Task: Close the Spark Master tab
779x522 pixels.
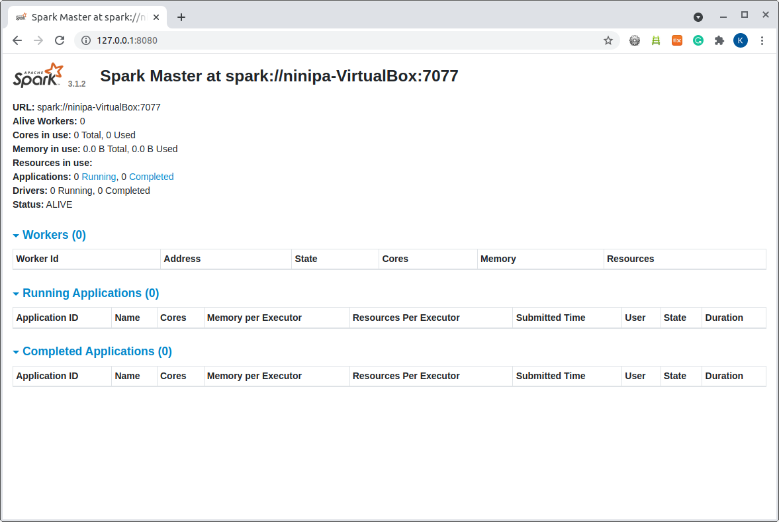Action: tap(156, 17)
